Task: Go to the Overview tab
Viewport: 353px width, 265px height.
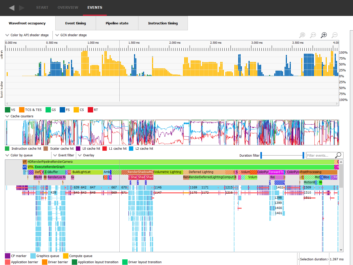Action: [68, 7]
